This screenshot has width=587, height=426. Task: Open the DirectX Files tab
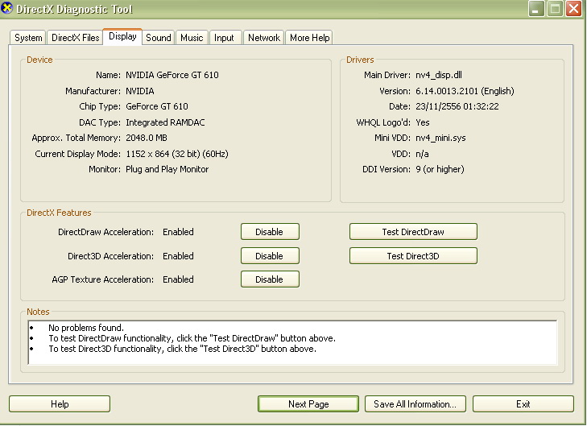point(75,38)
